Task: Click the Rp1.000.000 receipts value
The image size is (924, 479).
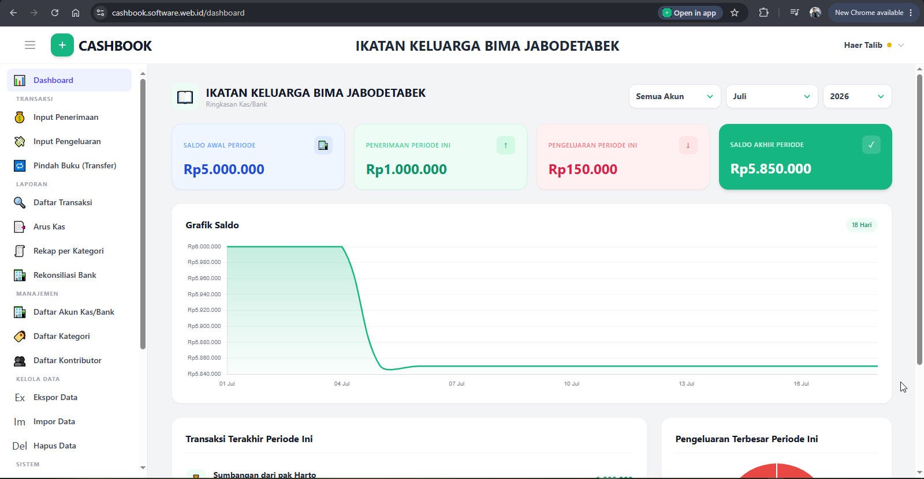Action: pyautogui.click(x=406, y=169)
